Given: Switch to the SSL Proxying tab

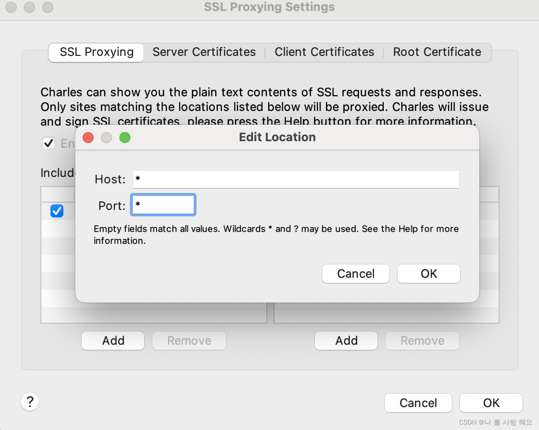Looking at the screenshot, I should click(x=96, y=52).
